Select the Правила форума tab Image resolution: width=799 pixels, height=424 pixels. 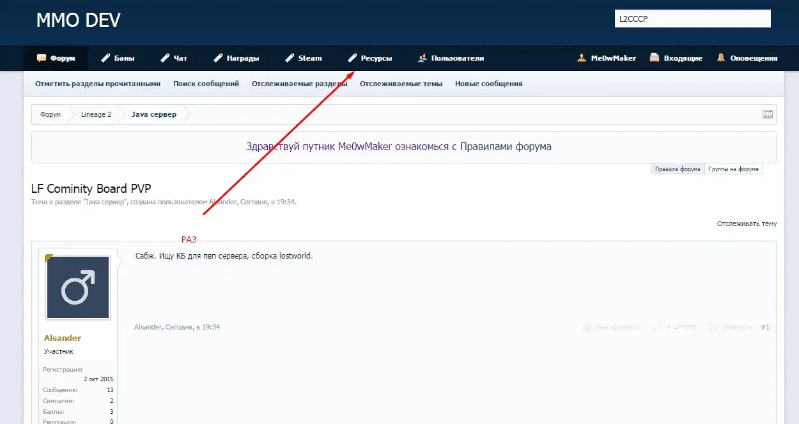(678, 169)
